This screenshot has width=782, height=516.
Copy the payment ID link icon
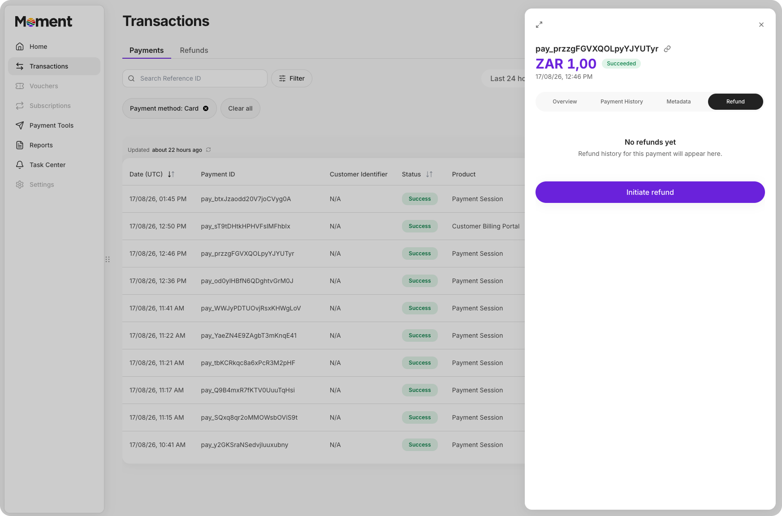(667, 49)
